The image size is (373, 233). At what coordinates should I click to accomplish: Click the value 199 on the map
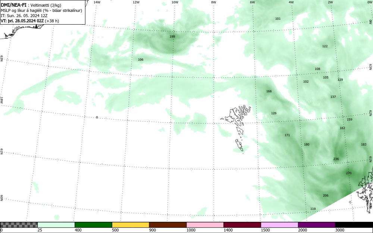(x=172, y=36)
